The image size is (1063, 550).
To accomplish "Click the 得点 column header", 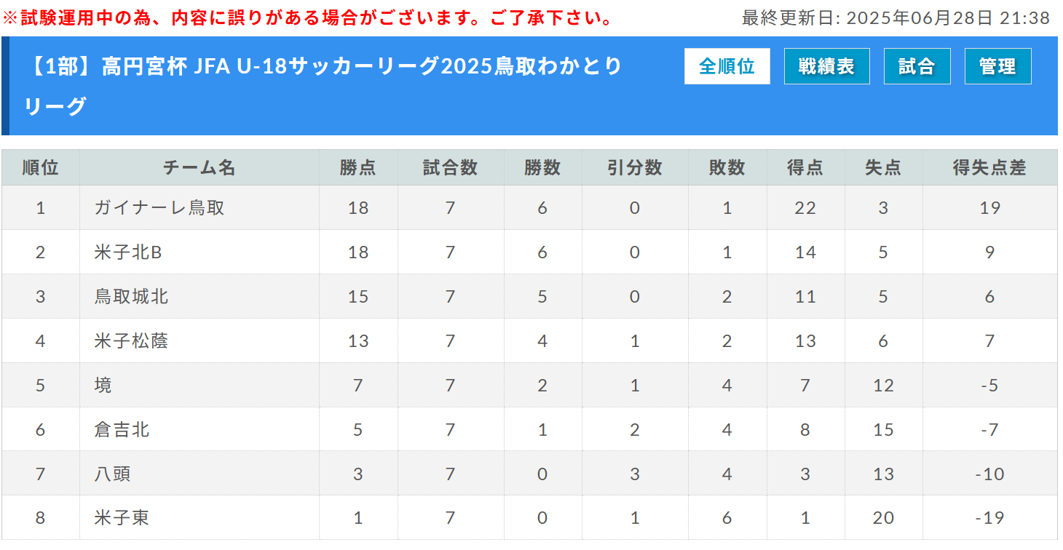I will (805, 168).
